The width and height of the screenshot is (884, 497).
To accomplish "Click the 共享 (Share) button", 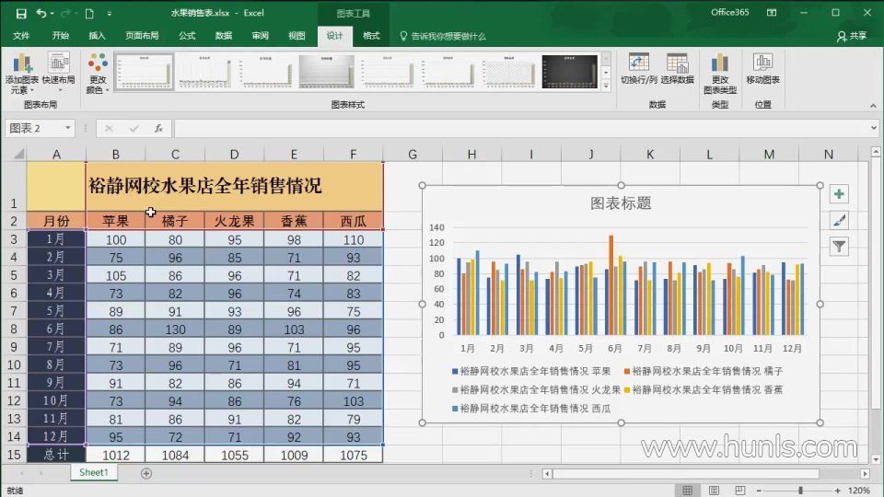I will point(852,36).
